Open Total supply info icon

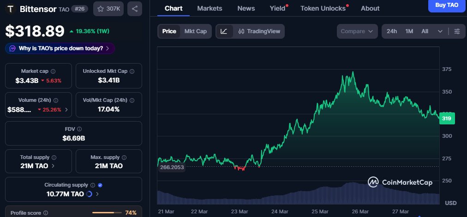tap(54, 158)
